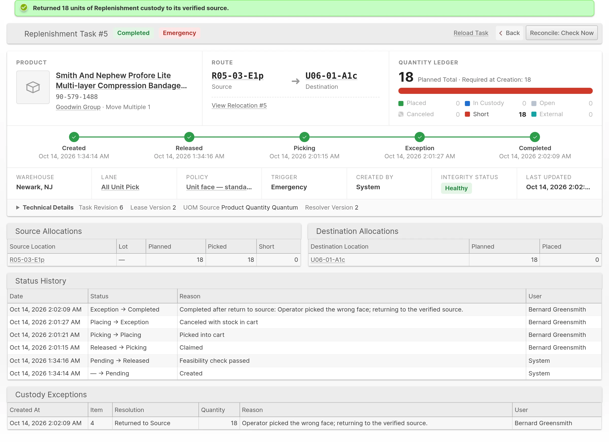609x447 pixels.
Task: Click Reconcile: Check Now button
Action: click(x=562, y=33)
